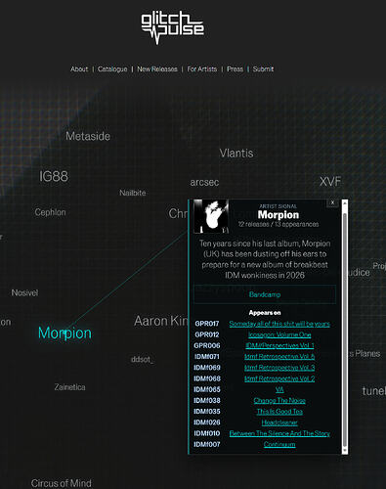Open 'Idmf Retrospective Vol. 3' link
Image resolution: width=386 pixels, height=489 pixels.
coord(279,368)
